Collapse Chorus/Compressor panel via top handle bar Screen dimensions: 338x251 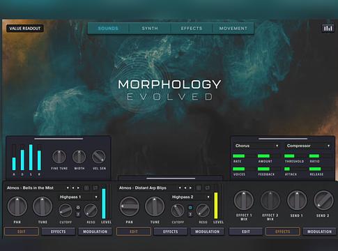(283, 139)
